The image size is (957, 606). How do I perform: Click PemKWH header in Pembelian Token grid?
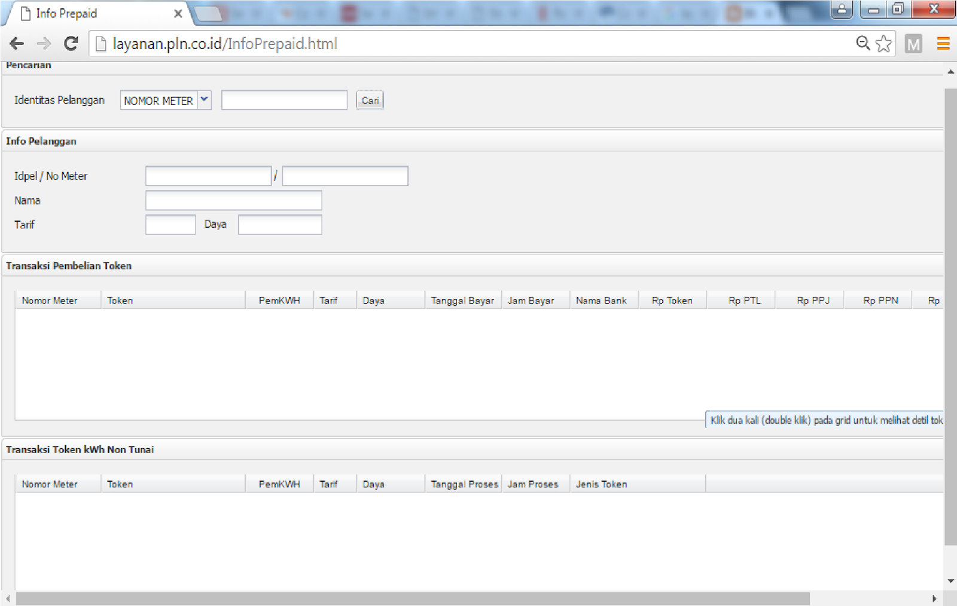pos(279,300)
